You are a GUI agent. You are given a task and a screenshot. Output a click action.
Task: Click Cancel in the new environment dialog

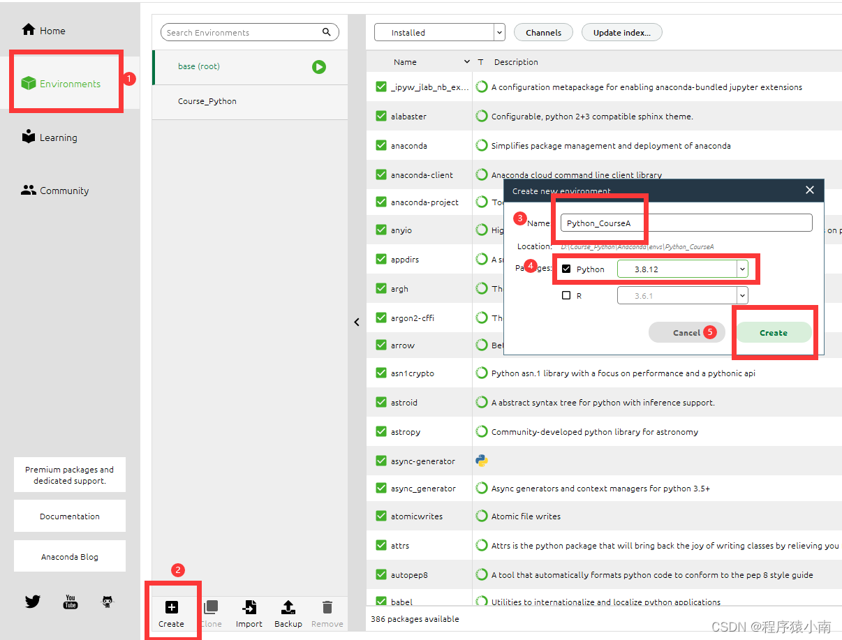click(686, 333)
